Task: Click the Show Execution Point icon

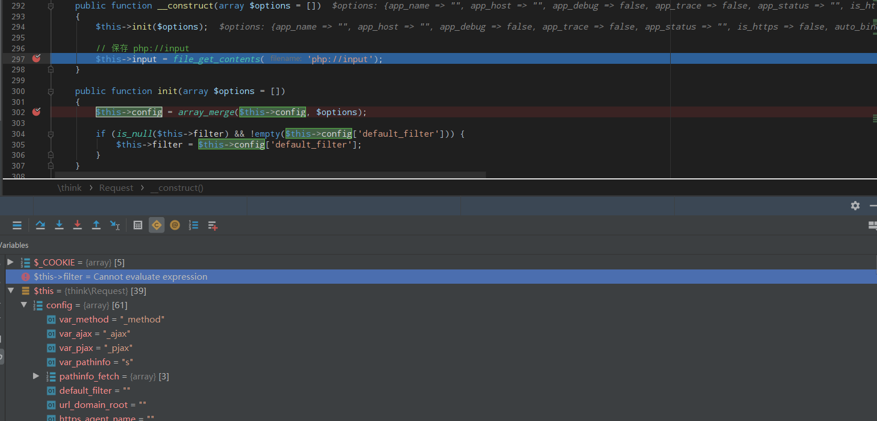Action: [x=17, y=225]
